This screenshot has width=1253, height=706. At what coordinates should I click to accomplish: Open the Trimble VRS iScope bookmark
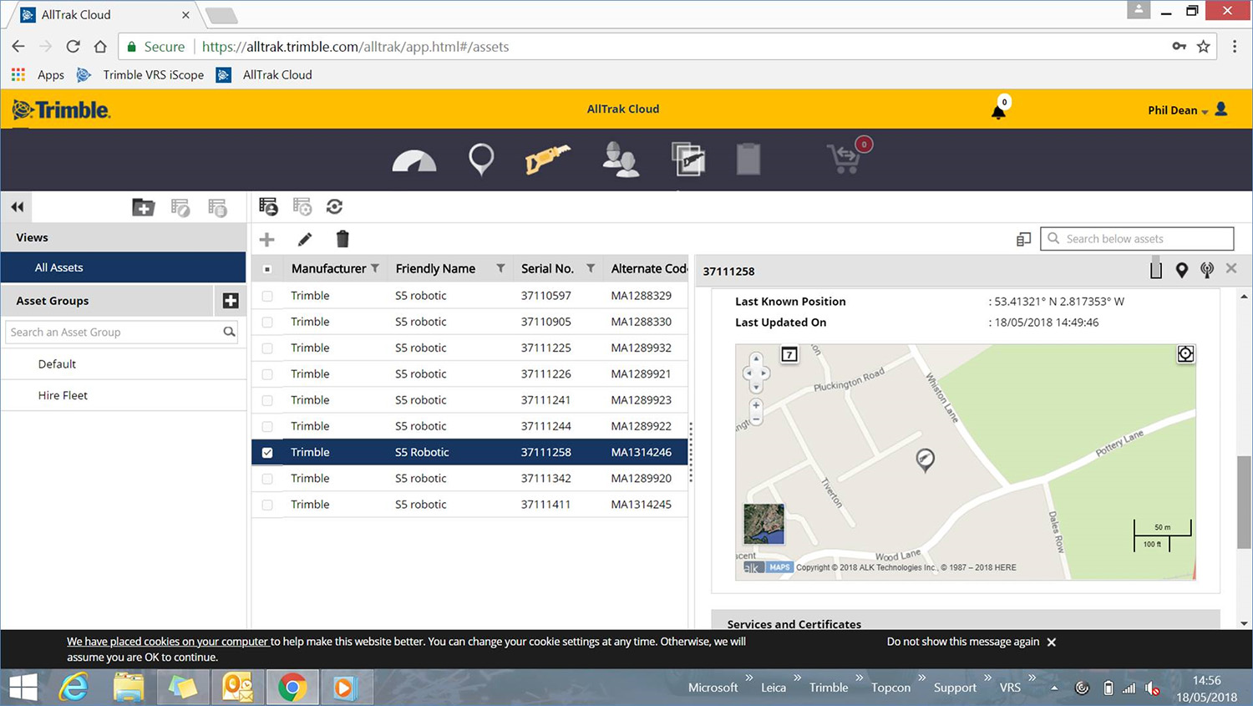(x=140, y=74)
